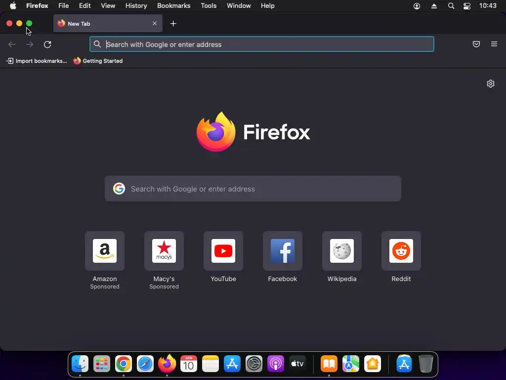Viewport: 506px width, 380px height.
Task: Go forward one page
Action: coord(30,44)
